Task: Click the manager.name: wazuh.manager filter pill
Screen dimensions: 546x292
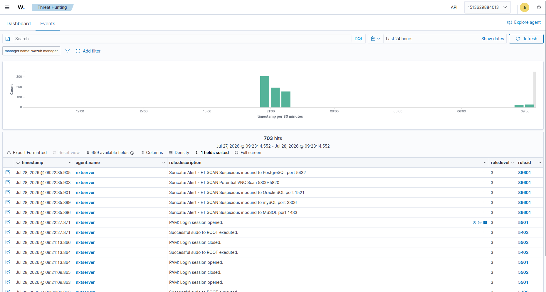Action: coord(31,51)
